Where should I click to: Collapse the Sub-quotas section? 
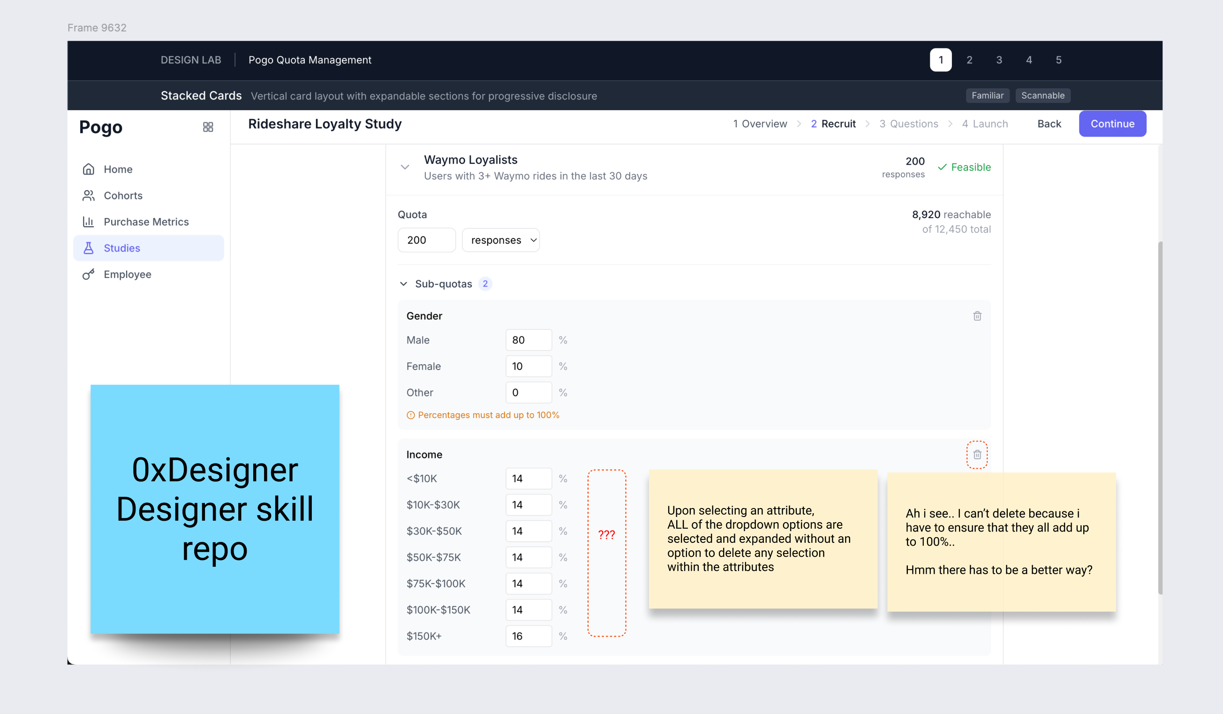pos(403,283)
